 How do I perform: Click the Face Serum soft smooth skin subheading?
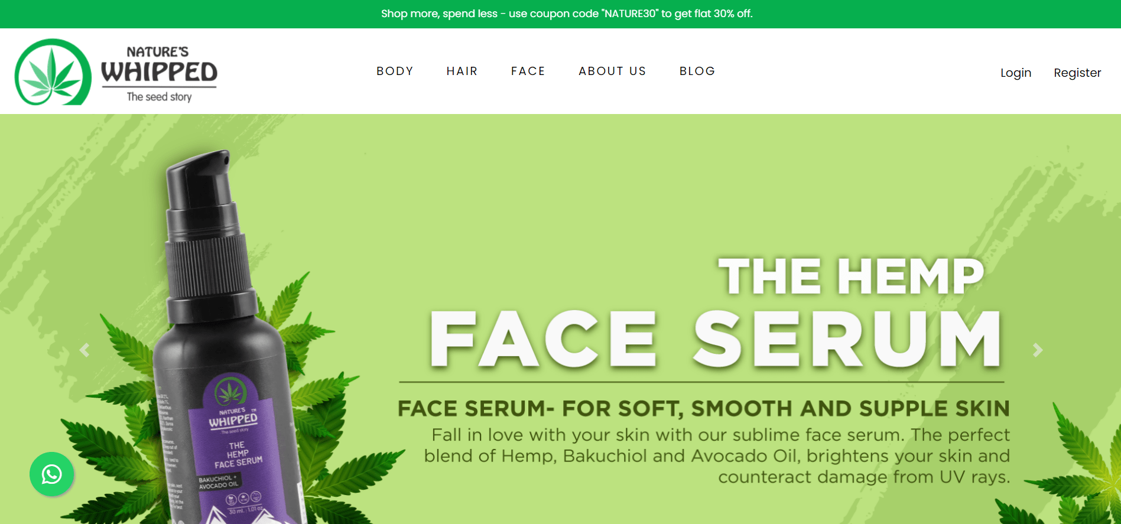pos(703,408)
